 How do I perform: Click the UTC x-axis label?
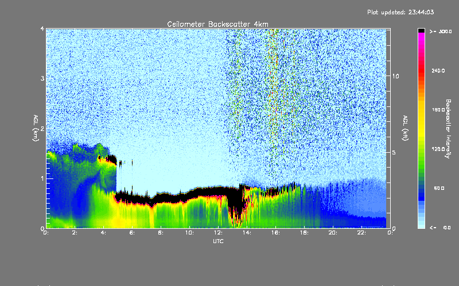(x=218, y=241)
